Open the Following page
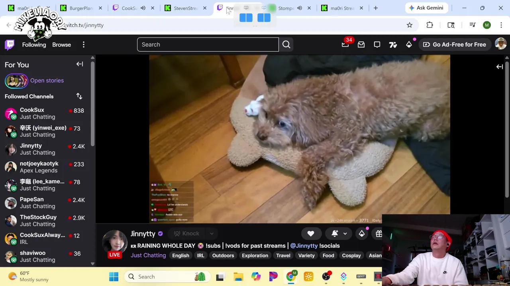Screen dimensions: 510x286 coord(34,44)
